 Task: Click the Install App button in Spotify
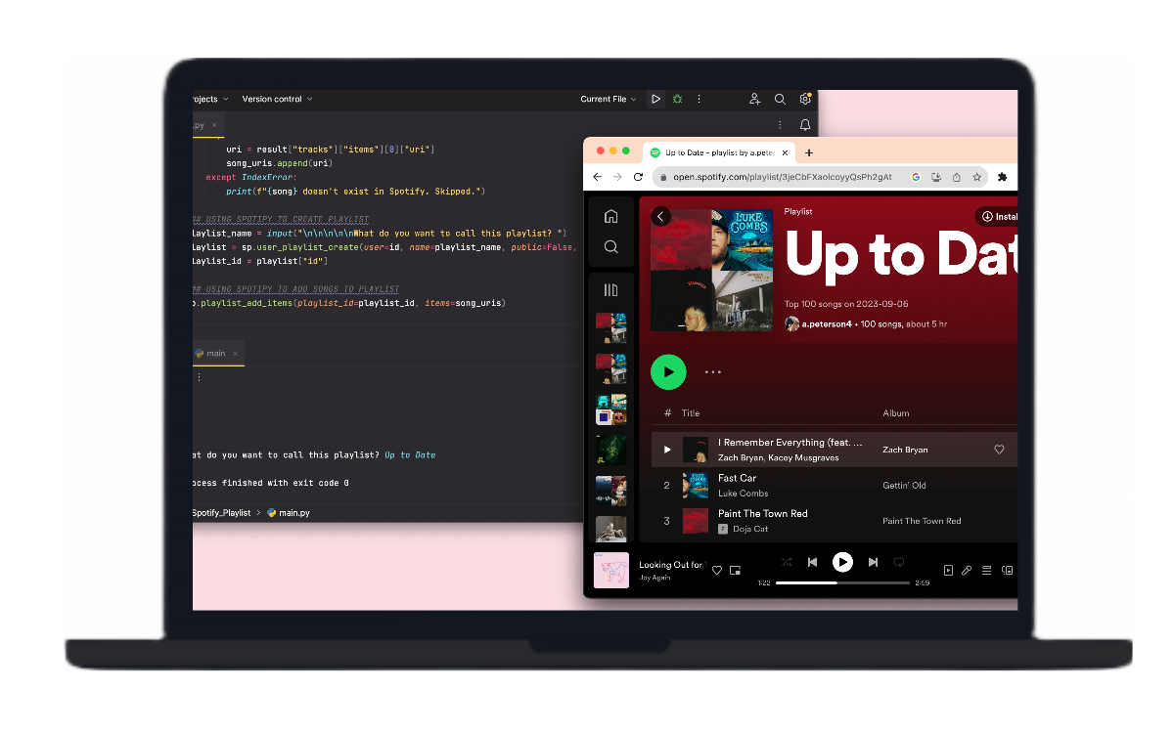pos(997,216)
